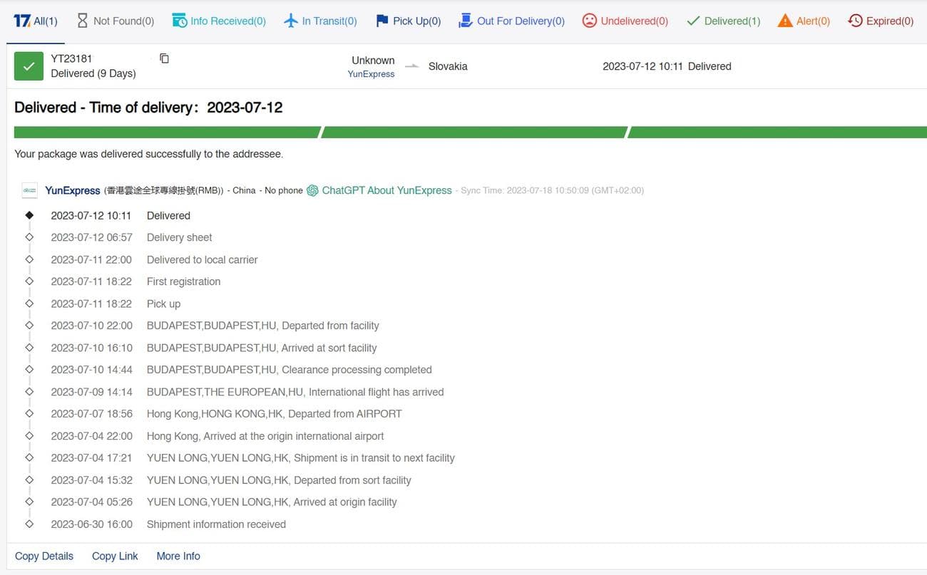This screenshot has height=575, width=927.
Task: Open the More Info panel
Action: click(178, 556)
